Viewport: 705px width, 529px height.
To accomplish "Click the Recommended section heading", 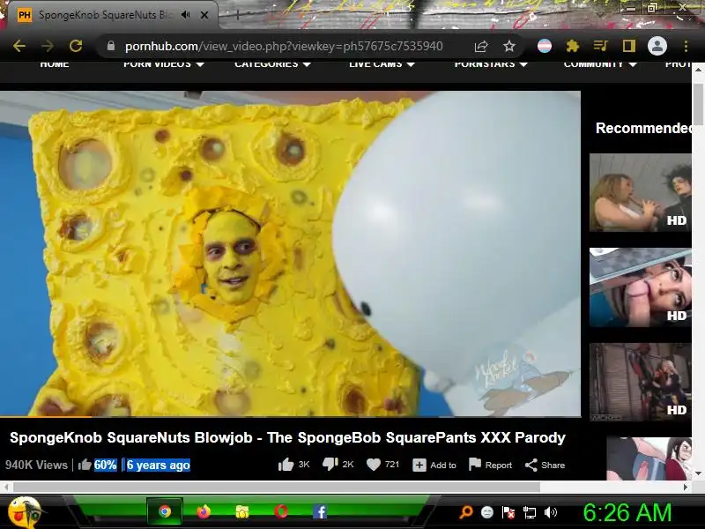I will tap(643, 128).
